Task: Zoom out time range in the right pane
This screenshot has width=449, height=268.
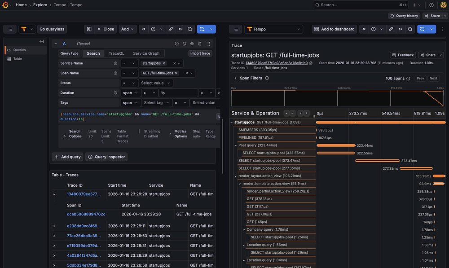Action: (x=410, y=29)
